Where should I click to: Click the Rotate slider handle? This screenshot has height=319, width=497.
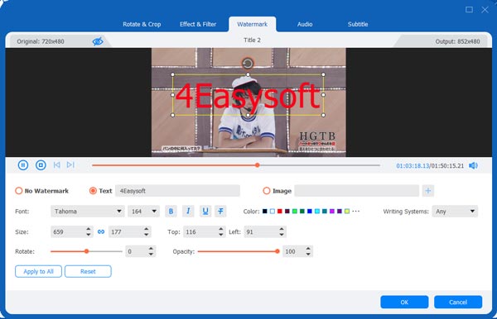(86, 251)
